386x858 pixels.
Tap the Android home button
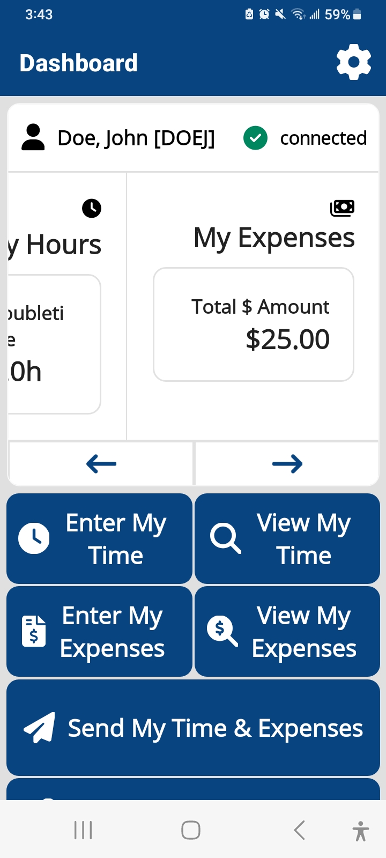[x=191, y=830]
